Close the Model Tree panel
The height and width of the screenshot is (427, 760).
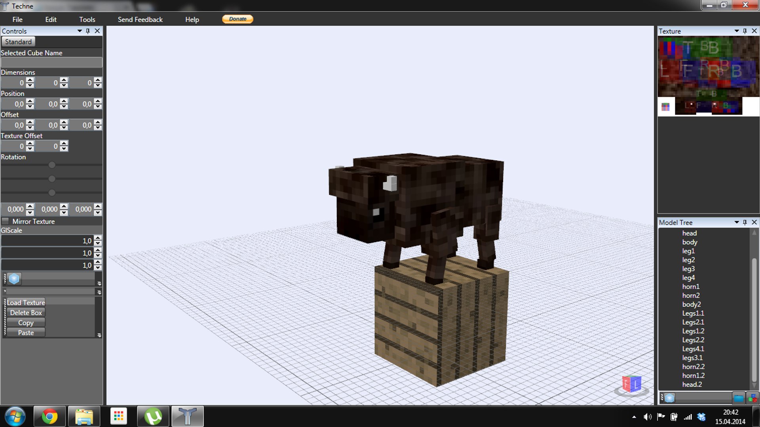coord(754,222)
